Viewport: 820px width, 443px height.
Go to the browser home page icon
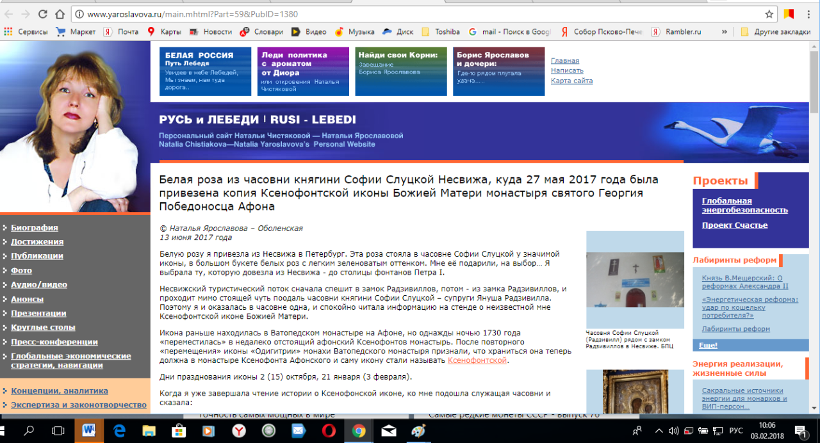coord(60,14)
